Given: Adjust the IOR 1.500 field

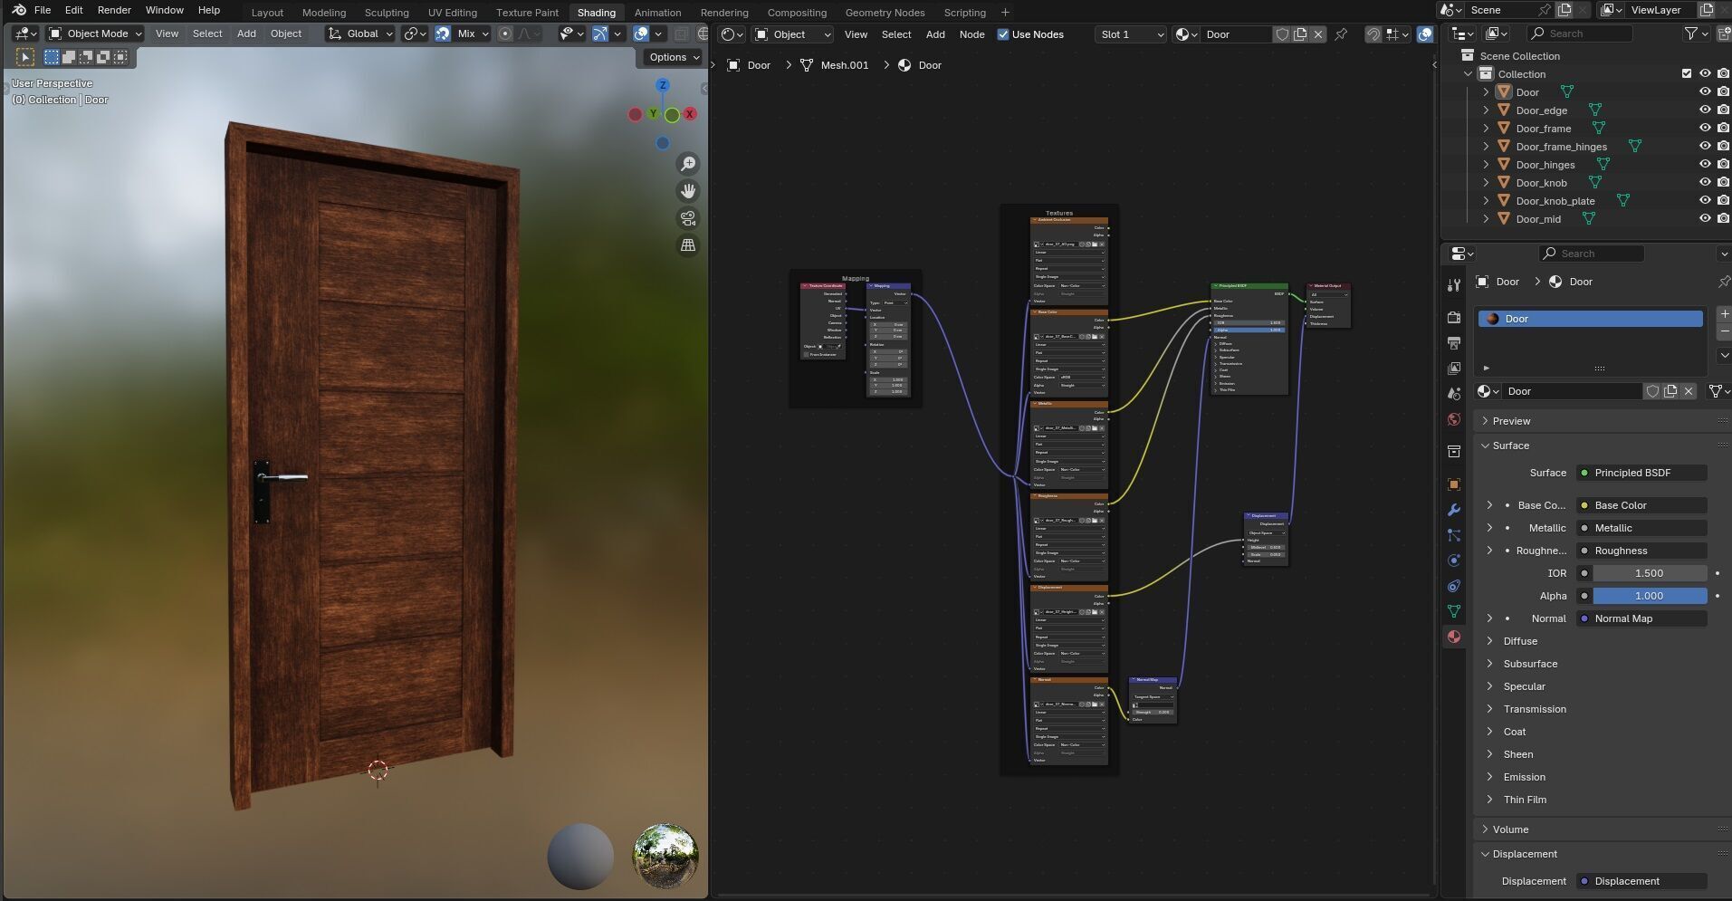Looking at the screenshot, I should click(1650, 573).
